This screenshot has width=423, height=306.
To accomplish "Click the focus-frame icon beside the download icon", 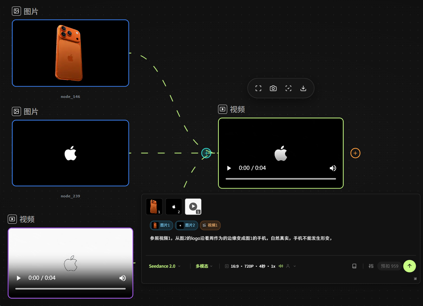I will click(288, 88).
